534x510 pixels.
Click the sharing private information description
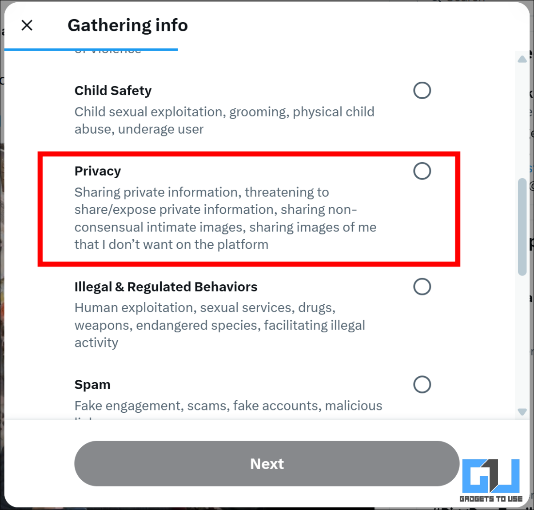[x=225, y=218]
